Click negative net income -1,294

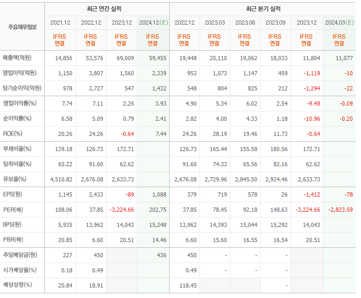tap(312, 88)
